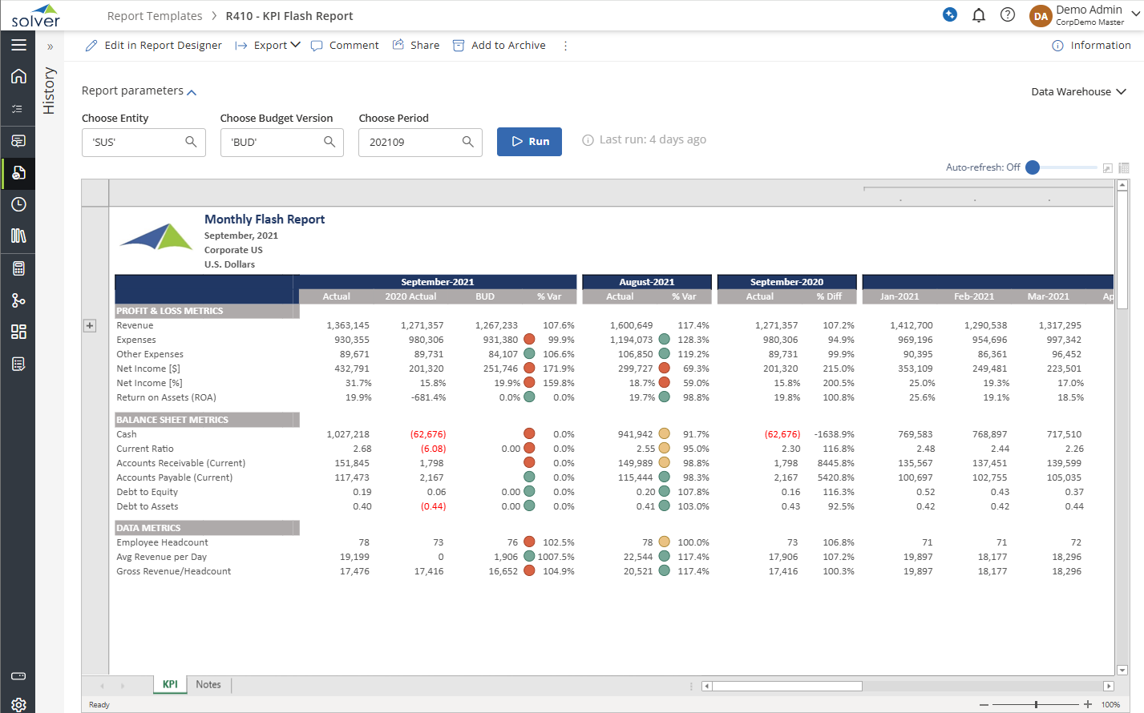Expand the Revenue row plus button
This screenshot has width=1144, height=713.
pos(90,325)
